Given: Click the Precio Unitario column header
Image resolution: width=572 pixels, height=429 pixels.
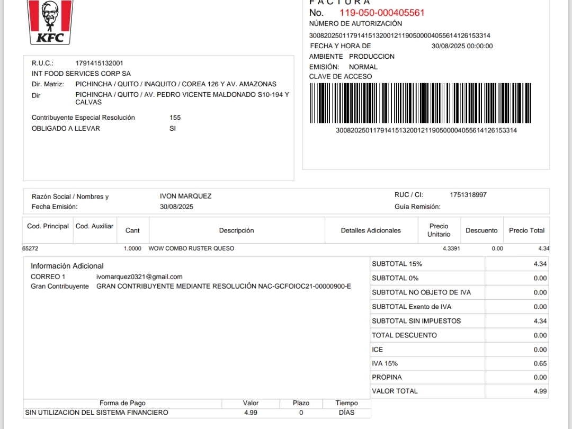Looking at the screenshot, I should [x=439, y=230].
